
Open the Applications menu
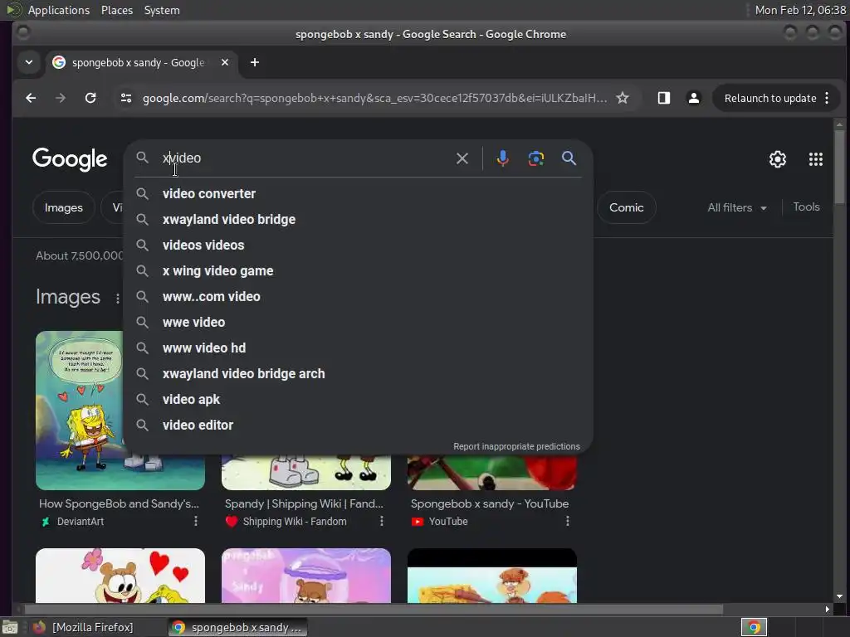pos(59,10)
